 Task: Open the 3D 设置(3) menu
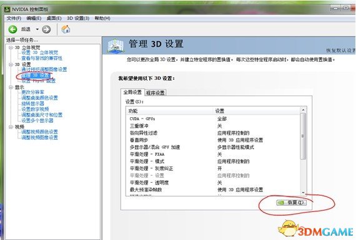pyautogui.click(x=78, y=18)
